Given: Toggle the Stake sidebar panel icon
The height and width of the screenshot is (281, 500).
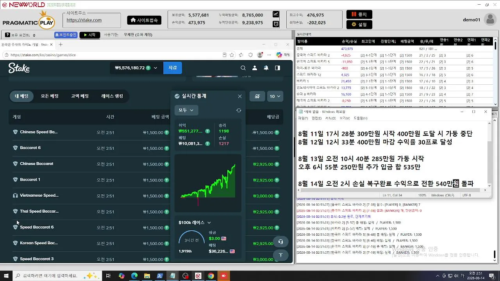Looking at the screenshot, I should click(277, 68).
